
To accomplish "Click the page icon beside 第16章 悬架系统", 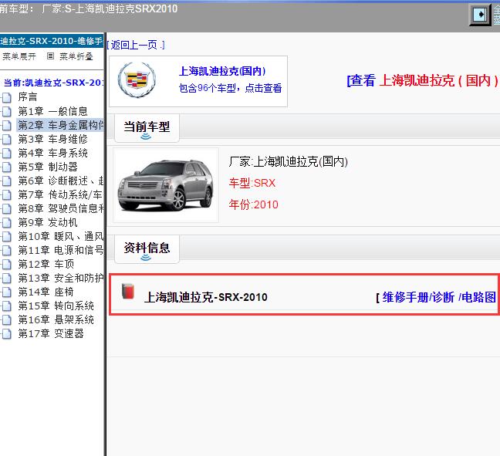I will (7, 320).
